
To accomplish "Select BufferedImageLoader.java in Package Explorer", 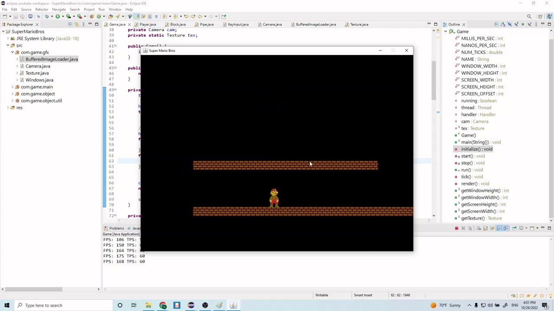I will click(52, 59).
